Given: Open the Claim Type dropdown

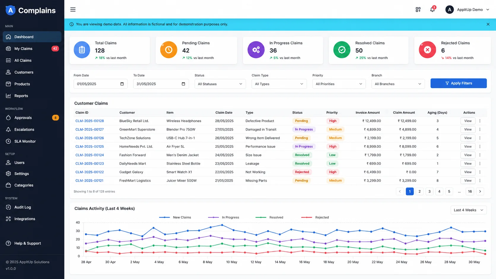Looking at the screenshot, I should click(279, 84).
